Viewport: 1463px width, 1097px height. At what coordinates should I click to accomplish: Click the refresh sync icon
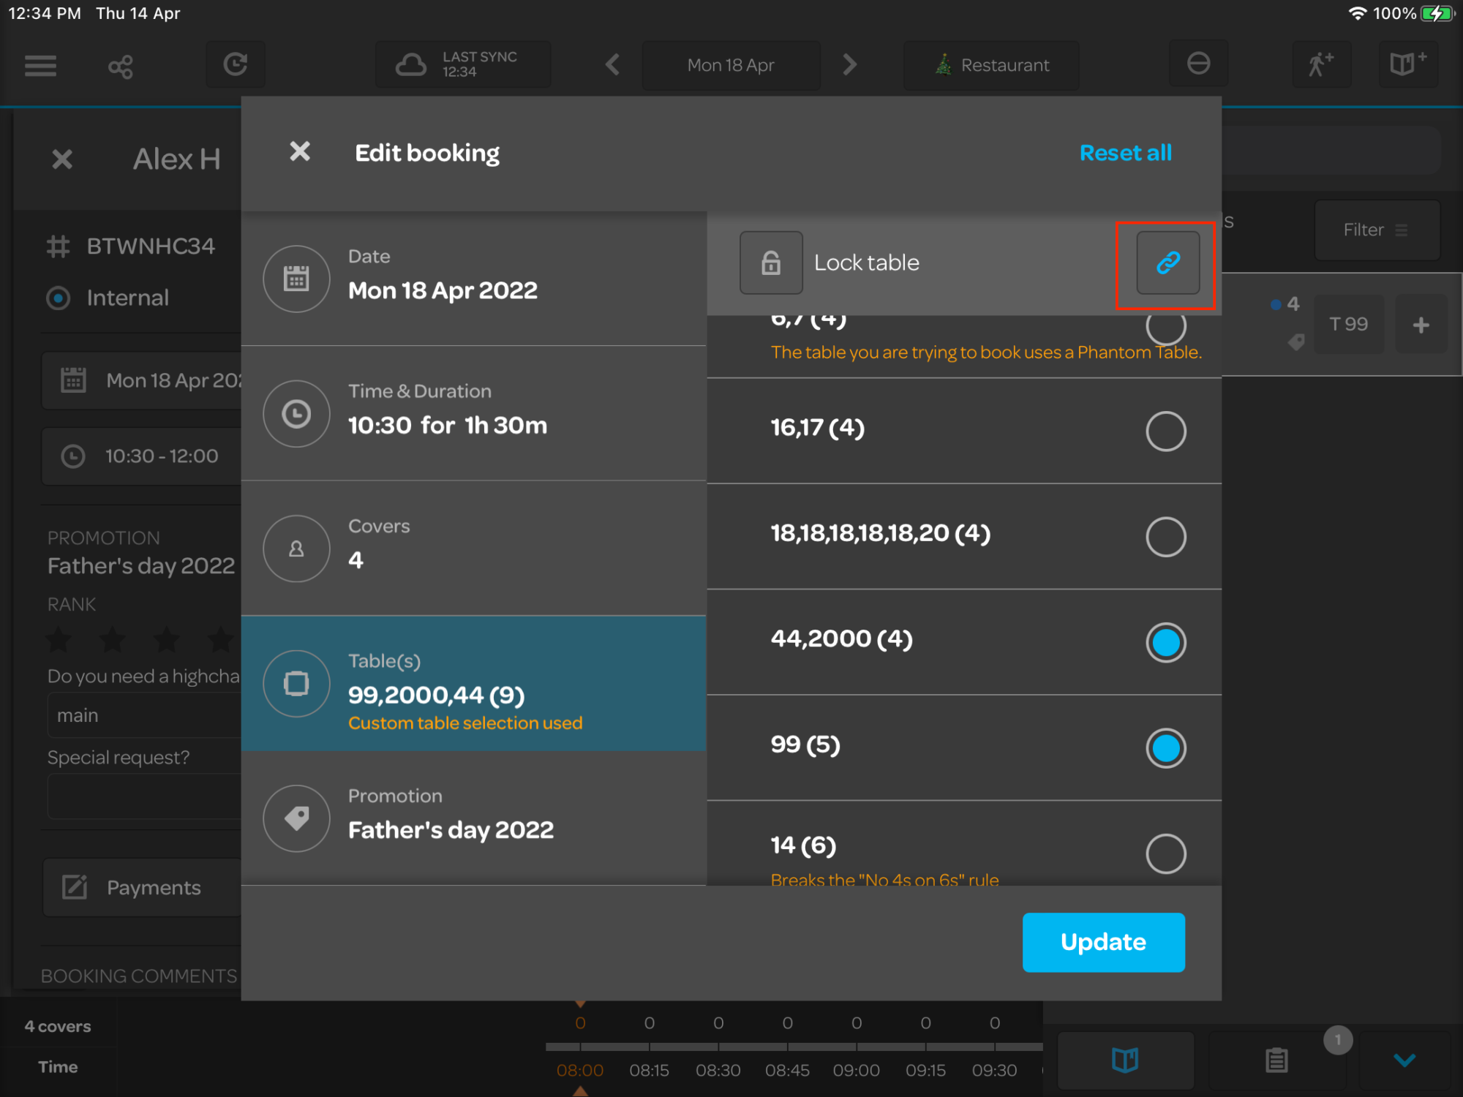(x=235, y=65)
